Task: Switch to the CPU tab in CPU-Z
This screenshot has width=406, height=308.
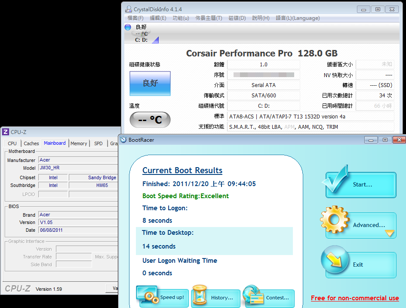Action: pos(12,143)
